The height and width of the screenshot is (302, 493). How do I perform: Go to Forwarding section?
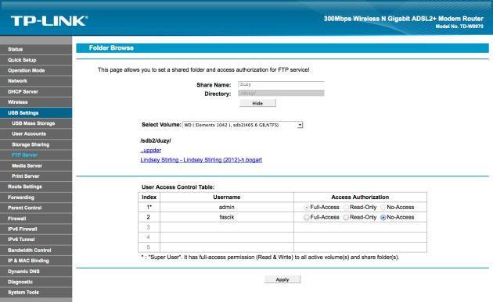pyautogui.click(x=36, y=197)
